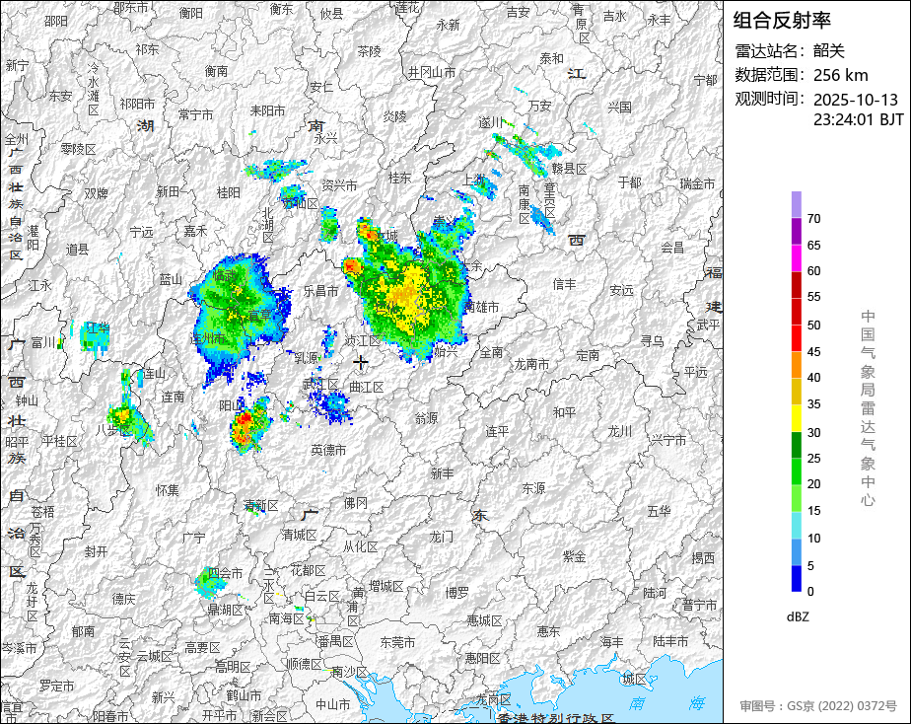This screenshot has height=724, width=911.
Task: Click the 于都 map label
Action: click(x=629, y=182)
